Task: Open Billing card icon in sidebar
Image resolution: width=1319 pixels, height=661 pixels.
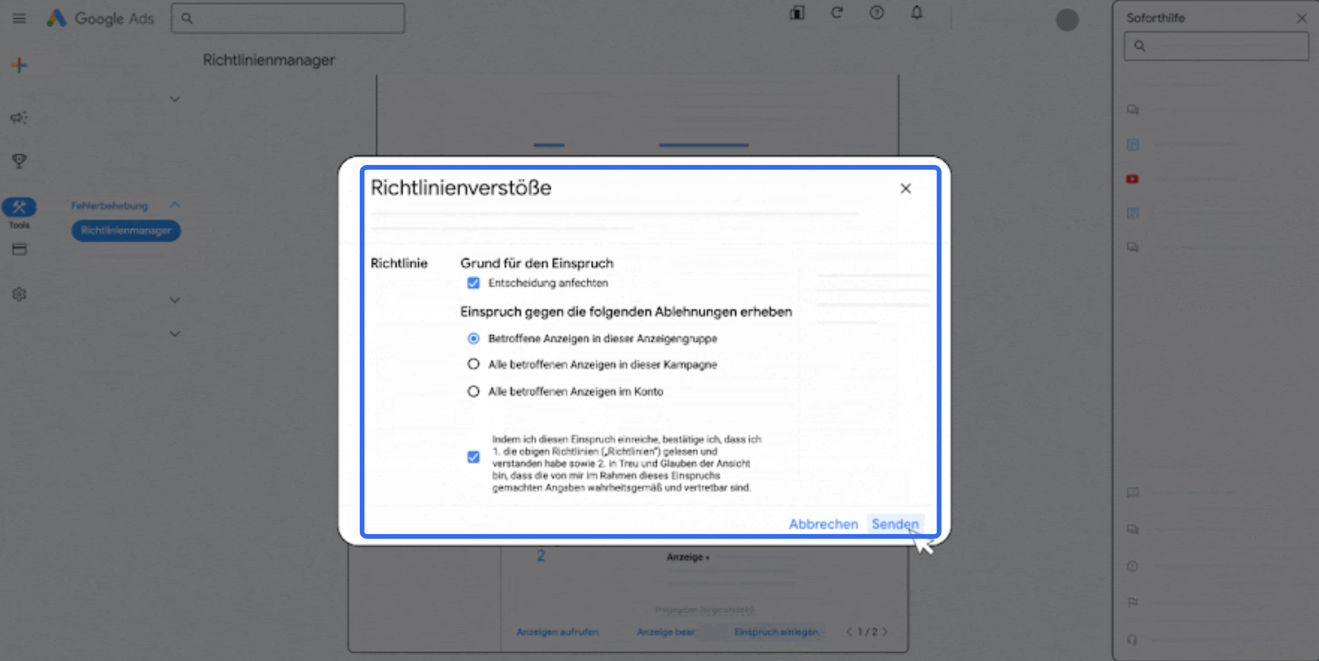Action: (x=19, y=249)
